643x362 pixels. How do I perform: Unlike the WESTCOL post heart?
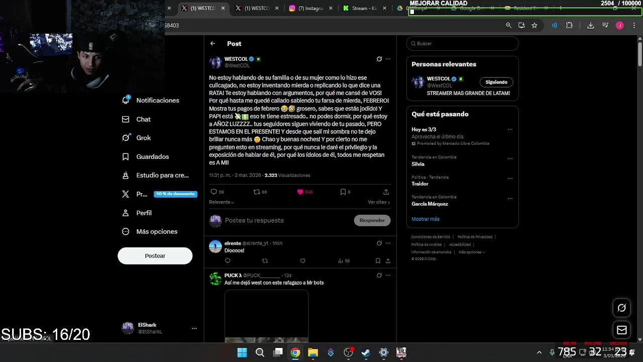(x=300, y=192)
